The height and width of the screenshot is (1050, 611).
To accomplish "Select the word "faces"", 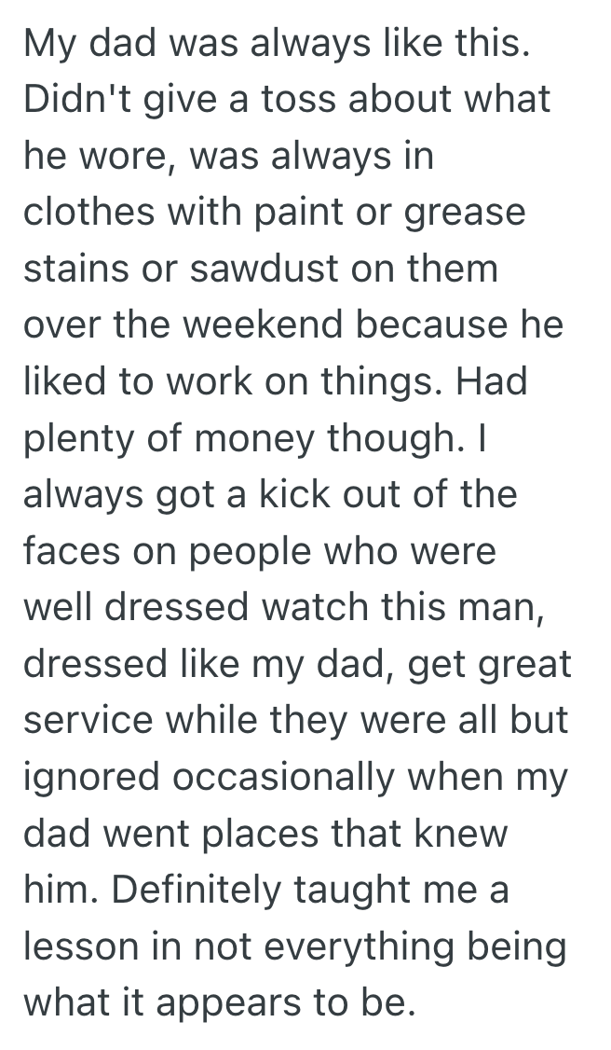I will pyautogui.click(x=70, y=551).
